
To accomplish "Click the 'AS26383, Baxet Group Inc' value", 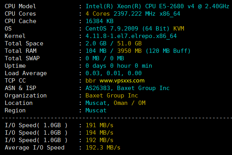I will 128,88.
